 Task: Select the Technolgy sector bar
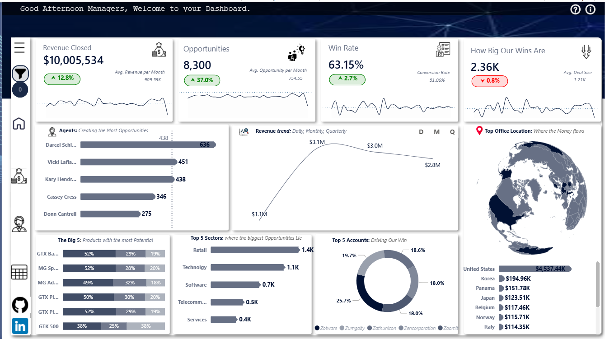click(248, 267)
